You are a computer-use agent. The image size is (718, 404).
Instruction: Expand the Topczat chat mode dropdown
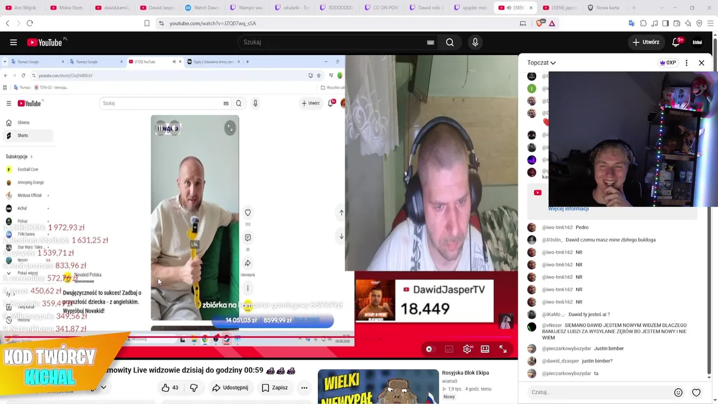[541, 63]
